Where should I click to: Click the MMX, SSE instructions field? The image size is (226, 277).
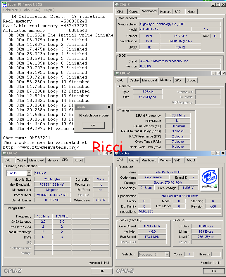[x=179, y=211]
